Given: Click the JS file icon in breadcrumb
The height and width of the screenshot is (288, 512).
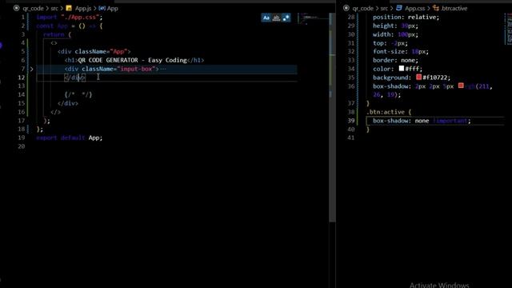Looking at the screenshot, I should (69, 8).
